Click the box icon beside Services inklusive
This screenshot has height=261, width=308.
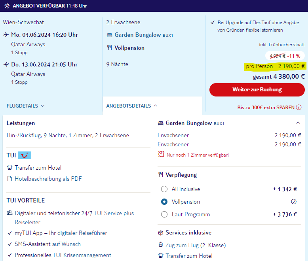[x=161, y=233]
